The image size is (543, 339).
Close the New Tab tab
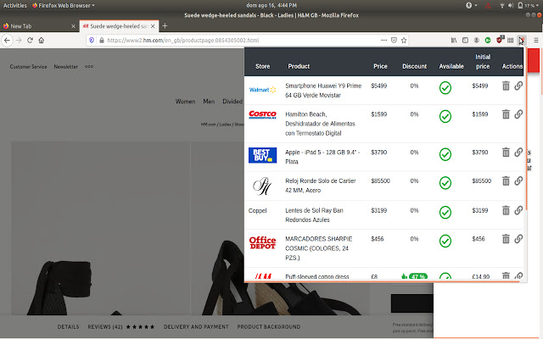click(73, 26)
